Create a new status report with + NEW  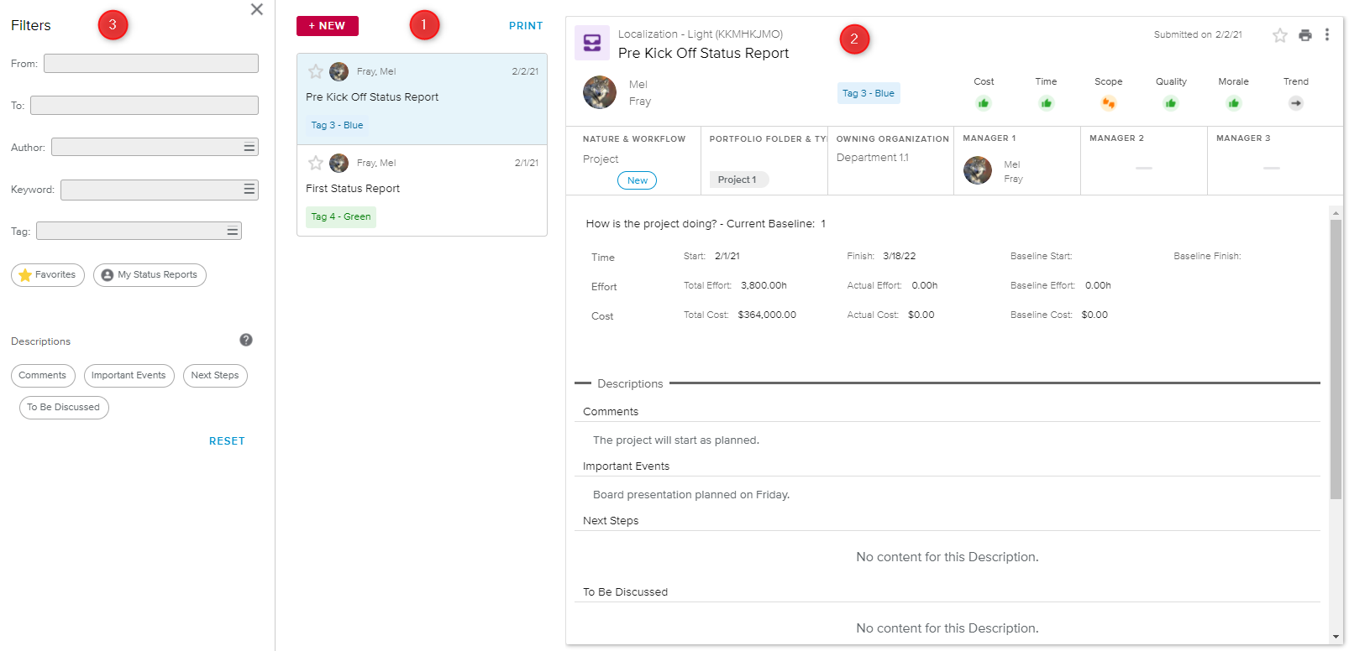coord(327,26)
